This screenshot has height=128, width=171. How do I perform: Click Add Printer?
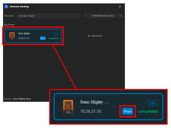[x=95, y=36]
